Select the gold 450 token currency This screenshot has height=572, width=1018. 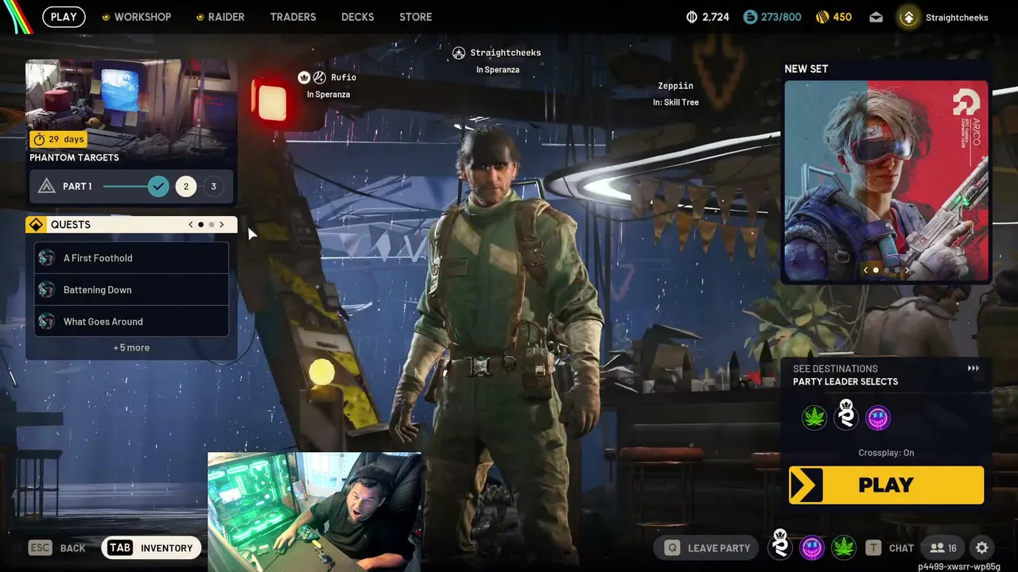(x=833, y=17)
